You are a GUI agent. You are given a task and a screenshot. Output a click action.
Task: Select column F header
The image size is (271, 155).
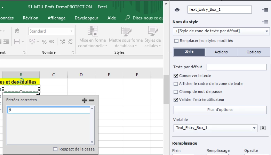[137, 75]
